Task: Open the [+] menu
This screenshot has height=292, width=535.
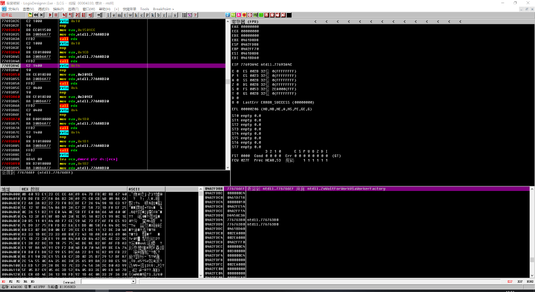Action: pyautogui.click(x=116, y=9)
